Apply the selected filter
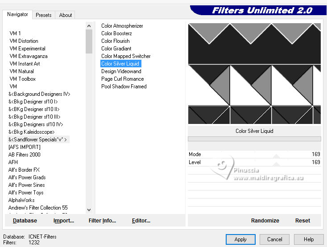Screen dimensions: 327x247 240,239
